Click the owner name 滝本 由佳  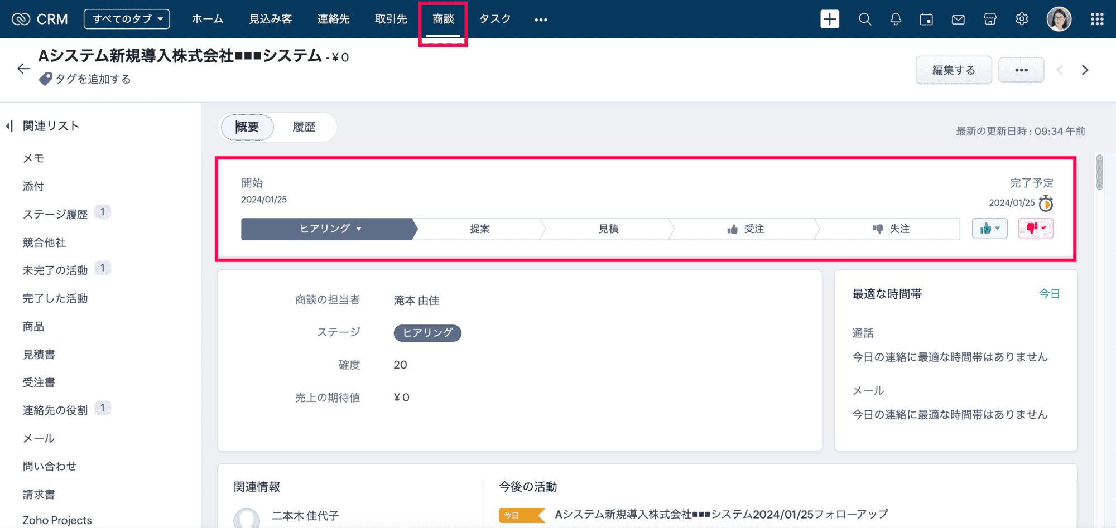pyautogui.click(x=416, y=301)
